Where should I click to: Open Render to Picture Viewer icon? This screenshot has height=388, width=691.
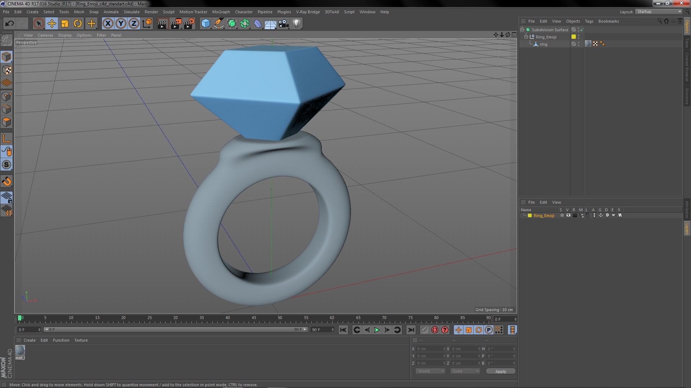[176, 24]
